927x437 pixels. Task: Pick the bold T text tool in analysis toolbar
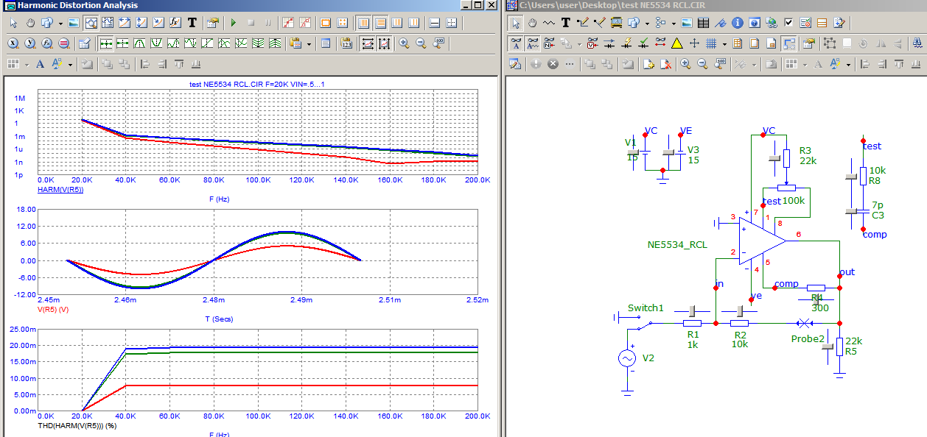click(x=192, y=23)
